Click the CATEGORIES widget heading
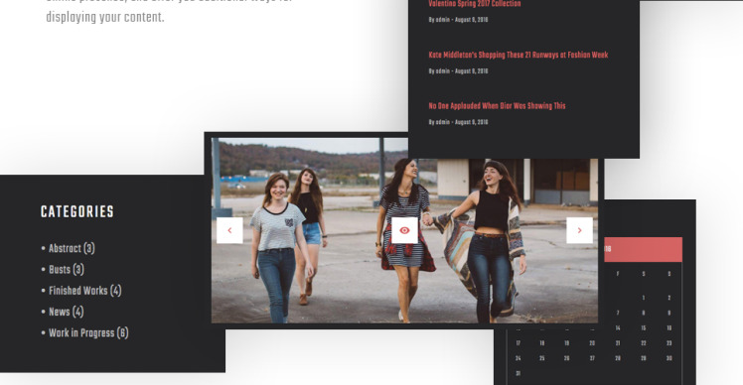743x385 pixels. coord(77,211)
